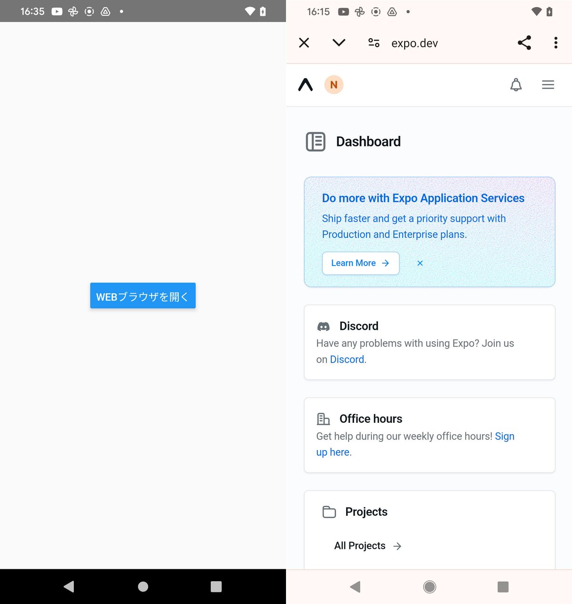Click the All Projects arrow icon
The image size is (572, 604).
point(398,546)
